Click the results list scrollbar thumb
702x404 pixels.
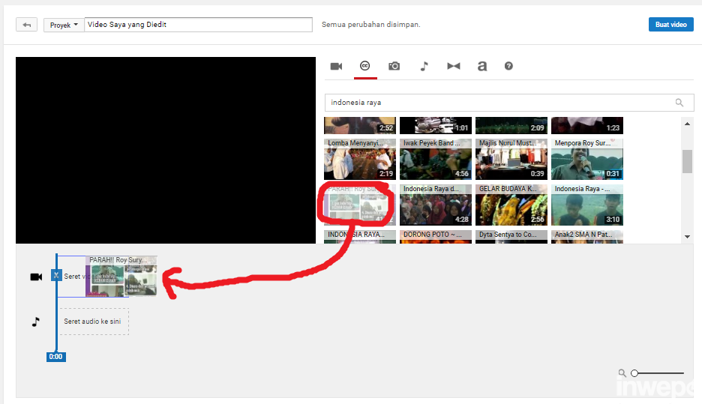coord(687,161)
